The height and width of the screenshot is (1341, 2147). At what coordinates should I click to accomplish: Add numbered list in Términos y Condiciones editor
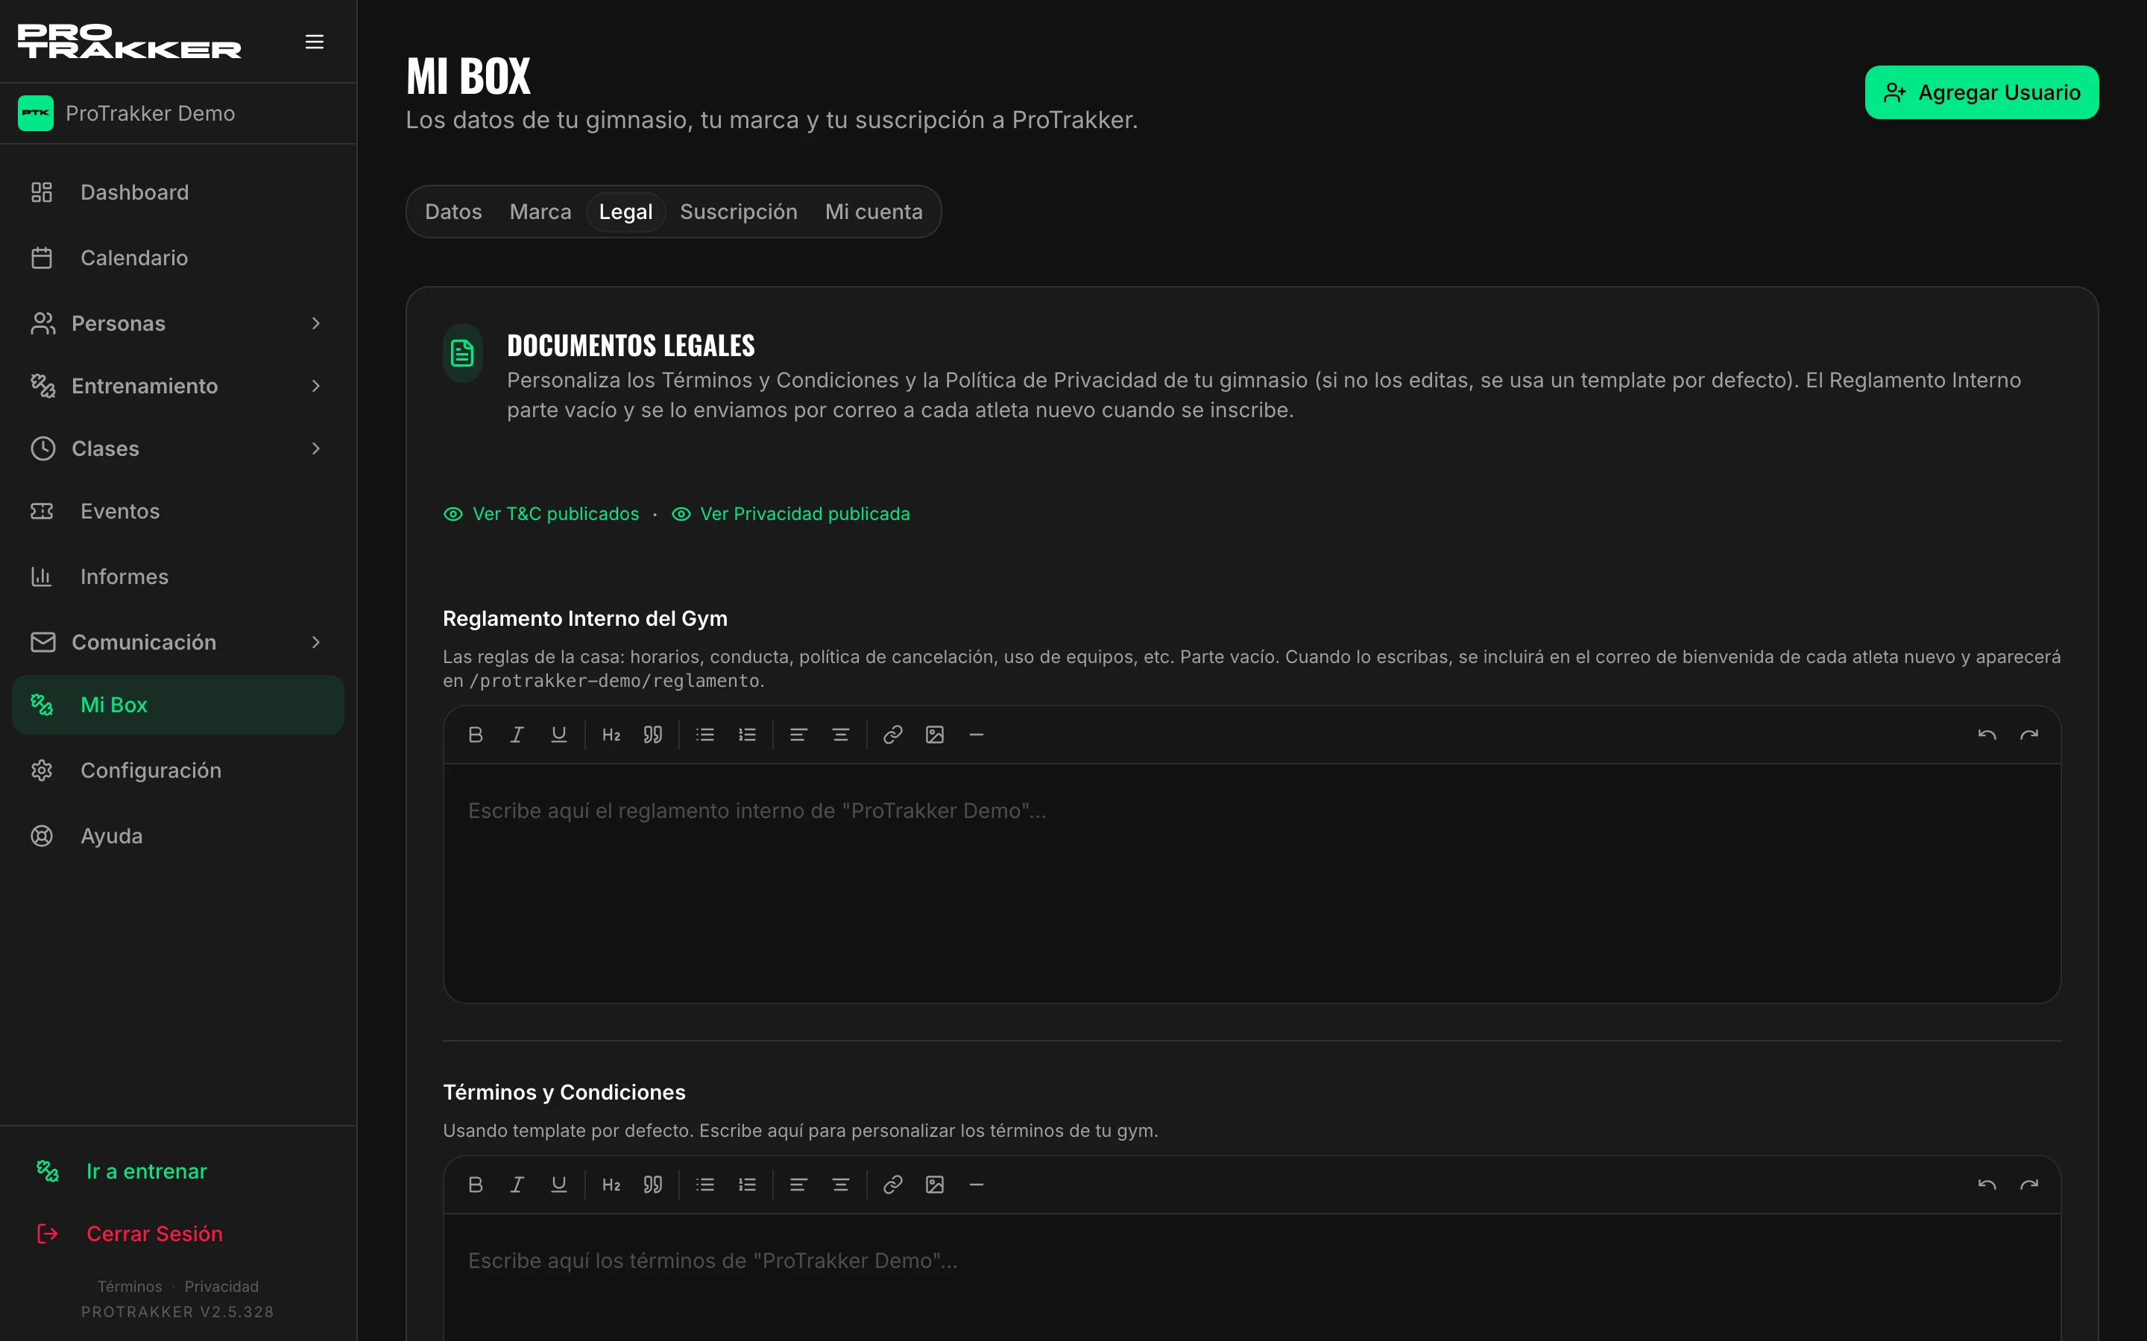(747, 1184)
